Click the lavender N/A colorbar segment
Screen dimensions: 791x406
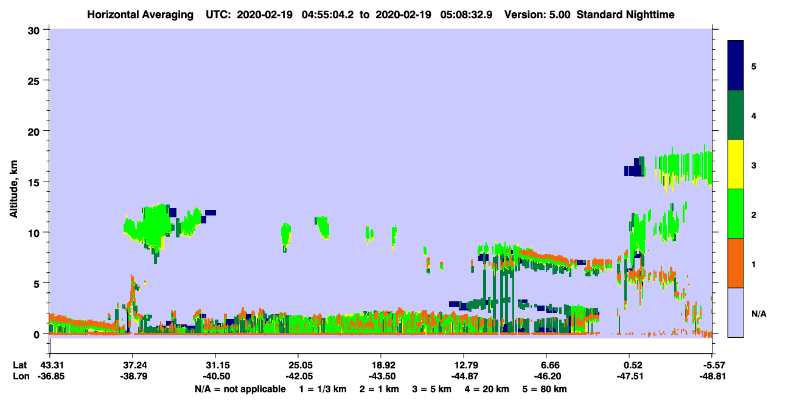pos(736,312)
